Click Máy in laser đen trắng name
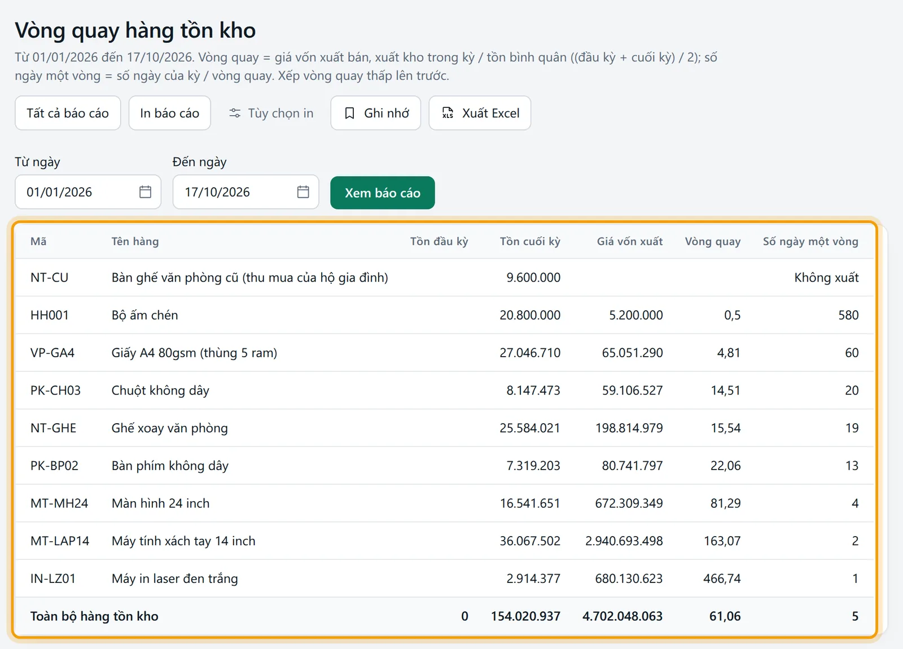Screen dimensions: 903x649 pos(174,578)
